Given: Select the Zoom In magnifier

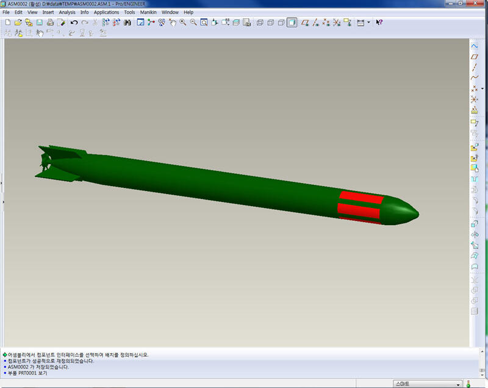Looking at the screenshot, I should (183, 23).
